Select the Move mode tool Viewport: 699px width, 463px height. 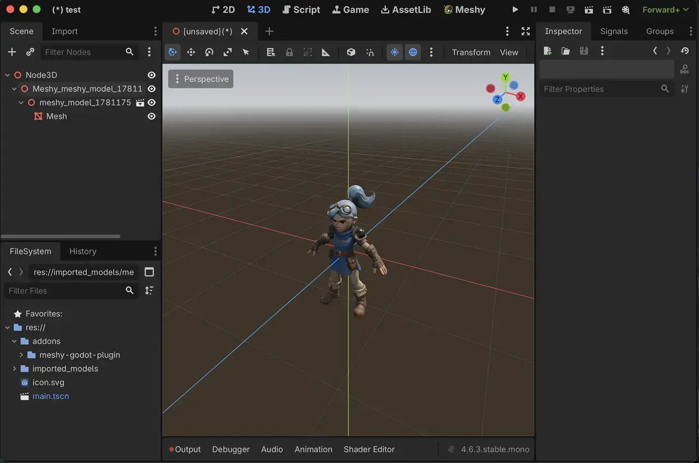coord(191,52)
